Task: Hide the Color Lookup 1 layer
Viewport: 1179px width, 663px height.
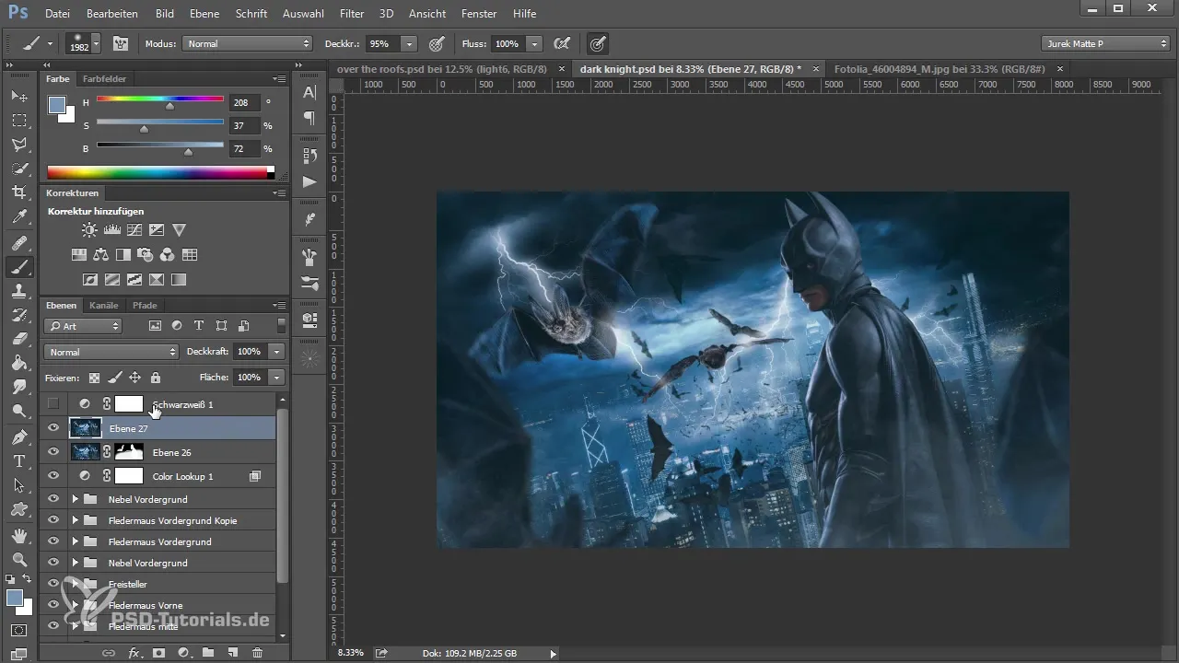Action: [53, 476]
